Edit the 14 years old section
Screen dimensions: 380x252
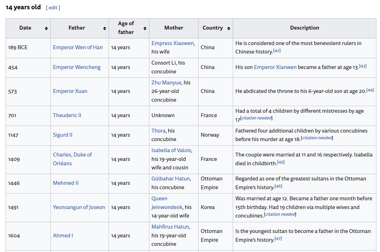pyautogui.click(x=53, y=8)
